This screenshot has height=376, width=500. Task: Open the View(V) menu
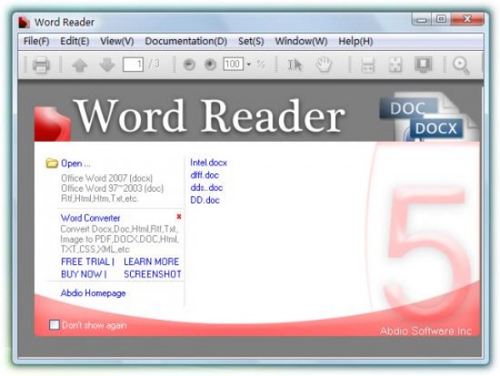117,41
